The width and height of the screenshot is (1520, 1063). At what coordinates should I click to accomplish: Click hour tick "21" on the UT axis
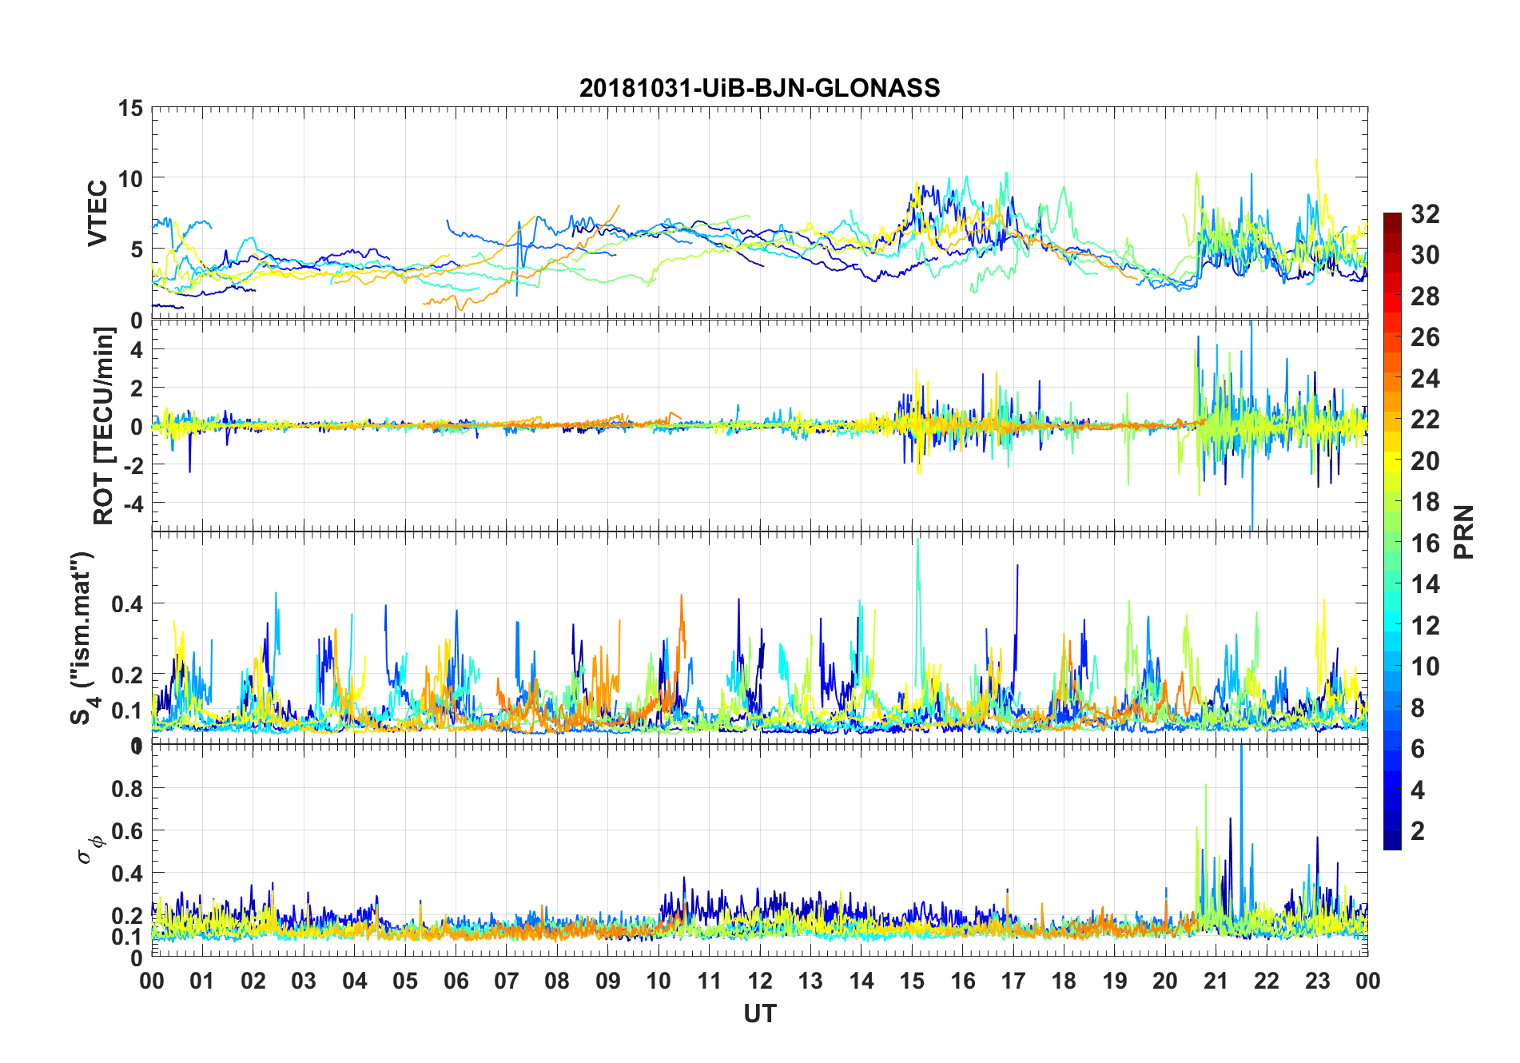pyautogui.click(x=1216, y=981)
